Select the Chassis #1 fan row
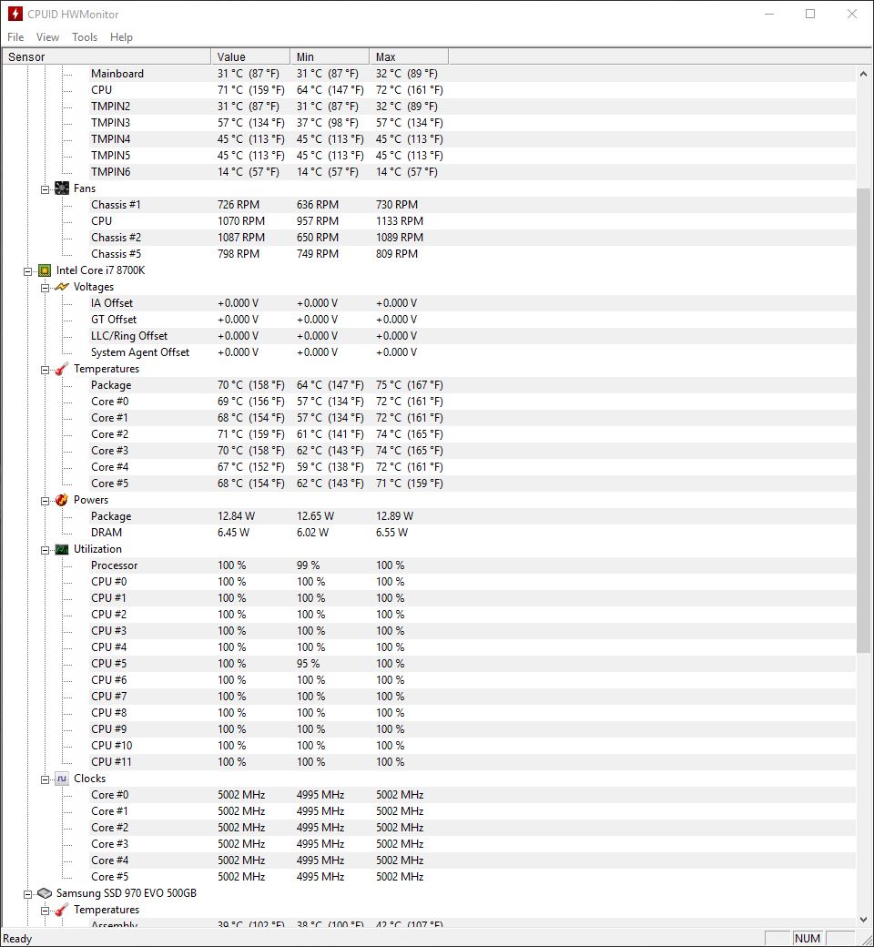The height and width of the screenshot is (947, 874). (473, 205)
